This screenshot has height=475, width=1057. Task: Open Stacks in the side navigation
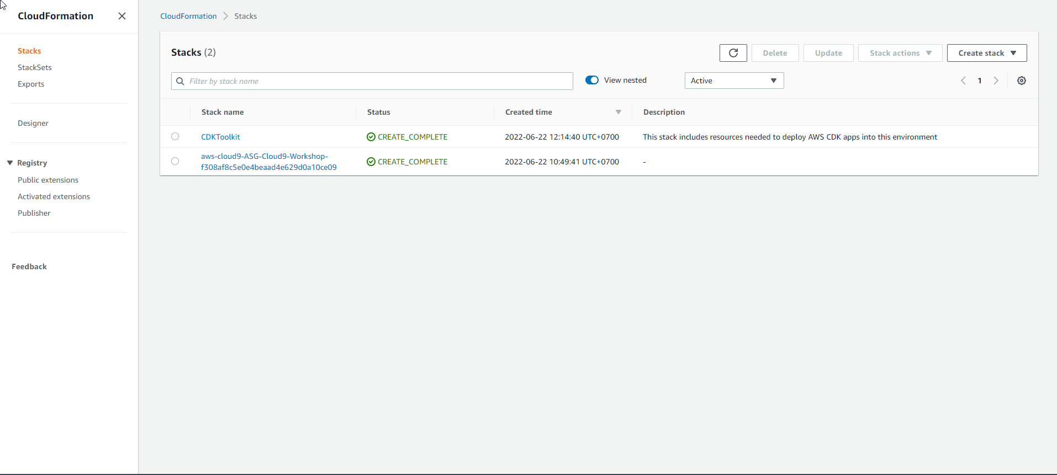click(x=29, y=51)
